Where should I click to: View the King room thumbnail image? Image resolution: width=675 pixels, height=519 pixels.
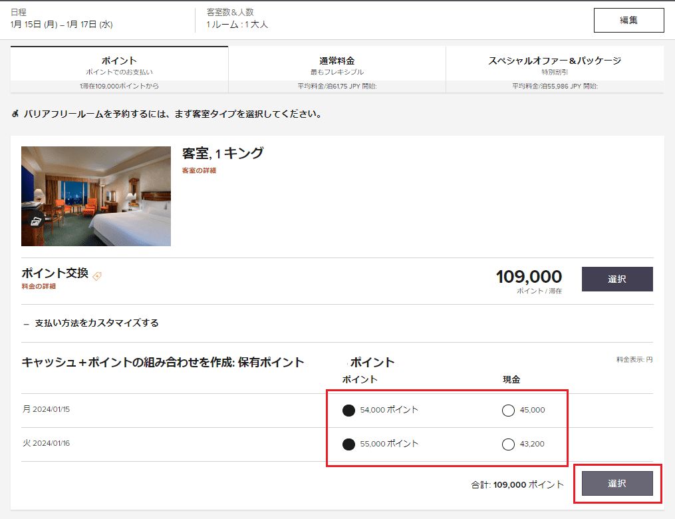96,196
